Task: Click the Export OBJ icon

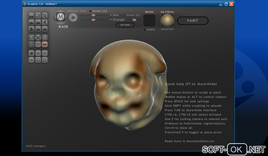Action: pos(45,53)
